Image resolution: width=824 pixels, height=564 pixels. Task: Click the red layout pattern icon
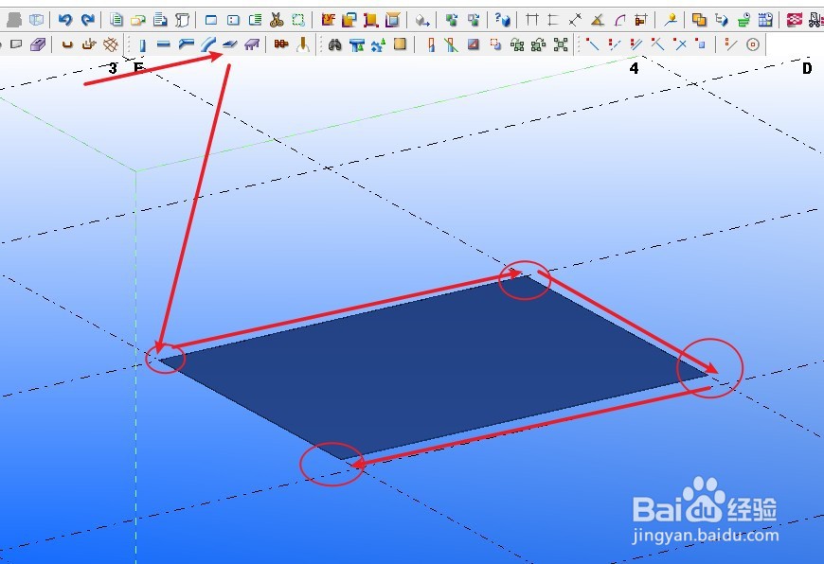pos(794,20)
